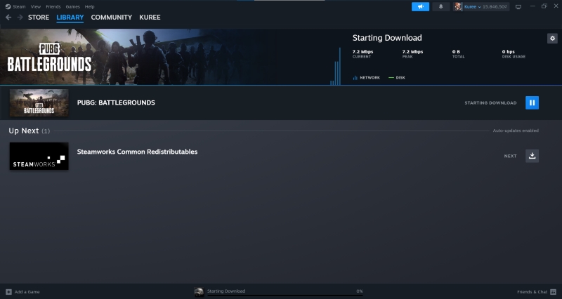Click the Kuree profile avatar
This screenshot has width=562, height=299.
[x=458, y=6]
